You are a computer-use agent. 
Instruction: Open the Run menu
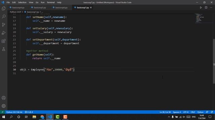point(43,2)
